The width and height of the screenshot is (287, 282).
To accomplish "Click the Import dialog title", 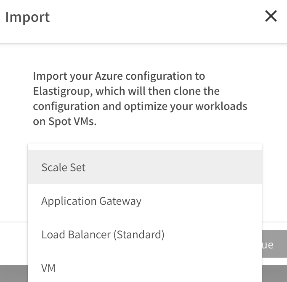I will point(27,17).
